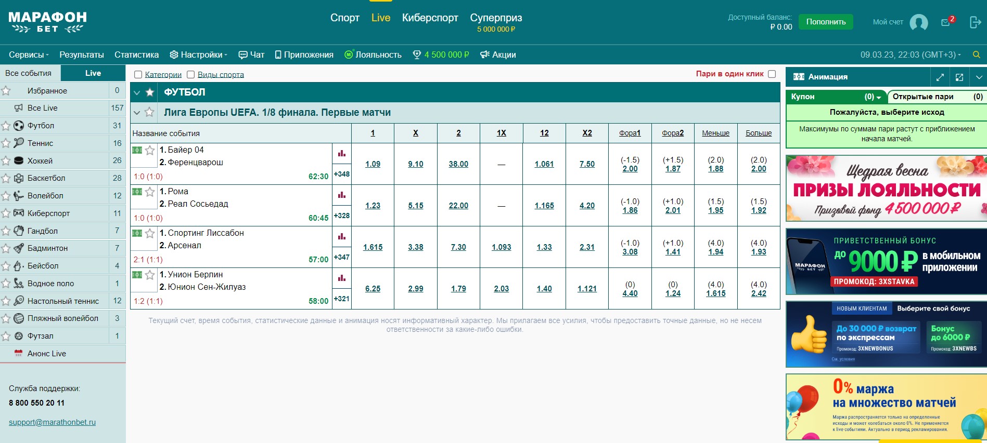Add Рома match to favorites star
Viewport: 987px width, 443px height.
[x=150, y=192]
